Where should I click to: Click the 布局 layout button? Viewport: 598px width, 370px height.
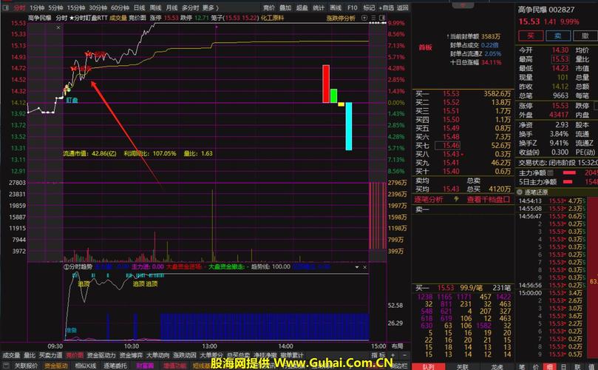398,346
